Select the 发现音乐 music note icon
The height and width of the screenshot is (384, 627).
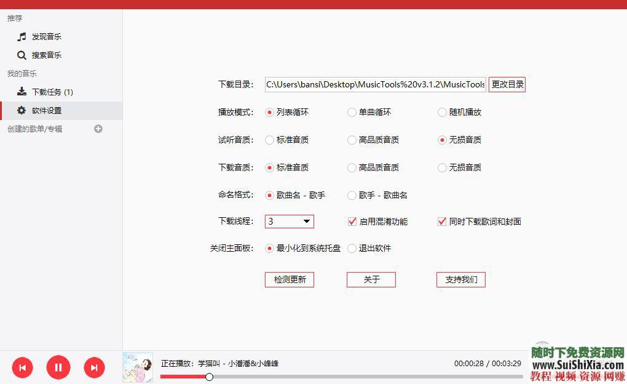(22, 36)
